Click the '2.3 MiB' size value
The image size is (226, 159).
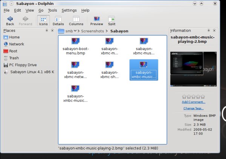pyautogui.click(x=200, y=125)
